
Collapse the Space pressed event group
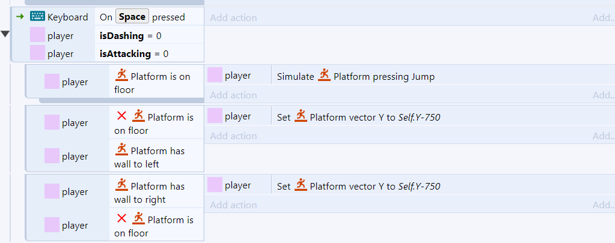5,34
